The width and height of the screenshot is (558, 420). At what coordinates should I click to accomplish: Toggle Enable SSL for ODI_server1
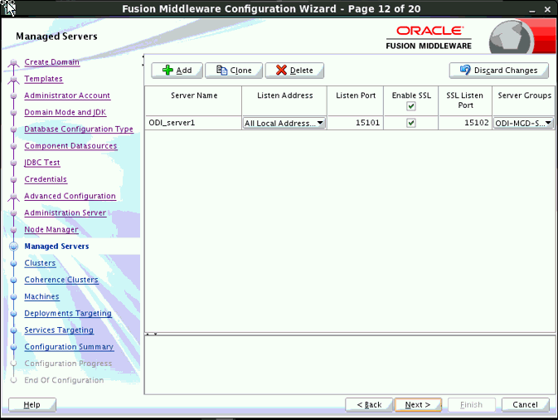[x=411, y=123]
